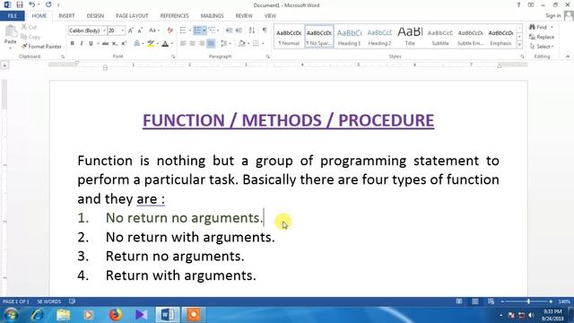The image size is (574, 323).
Task: Apply the Normal style
Action: pyautogui.click(x=289, y=37)
